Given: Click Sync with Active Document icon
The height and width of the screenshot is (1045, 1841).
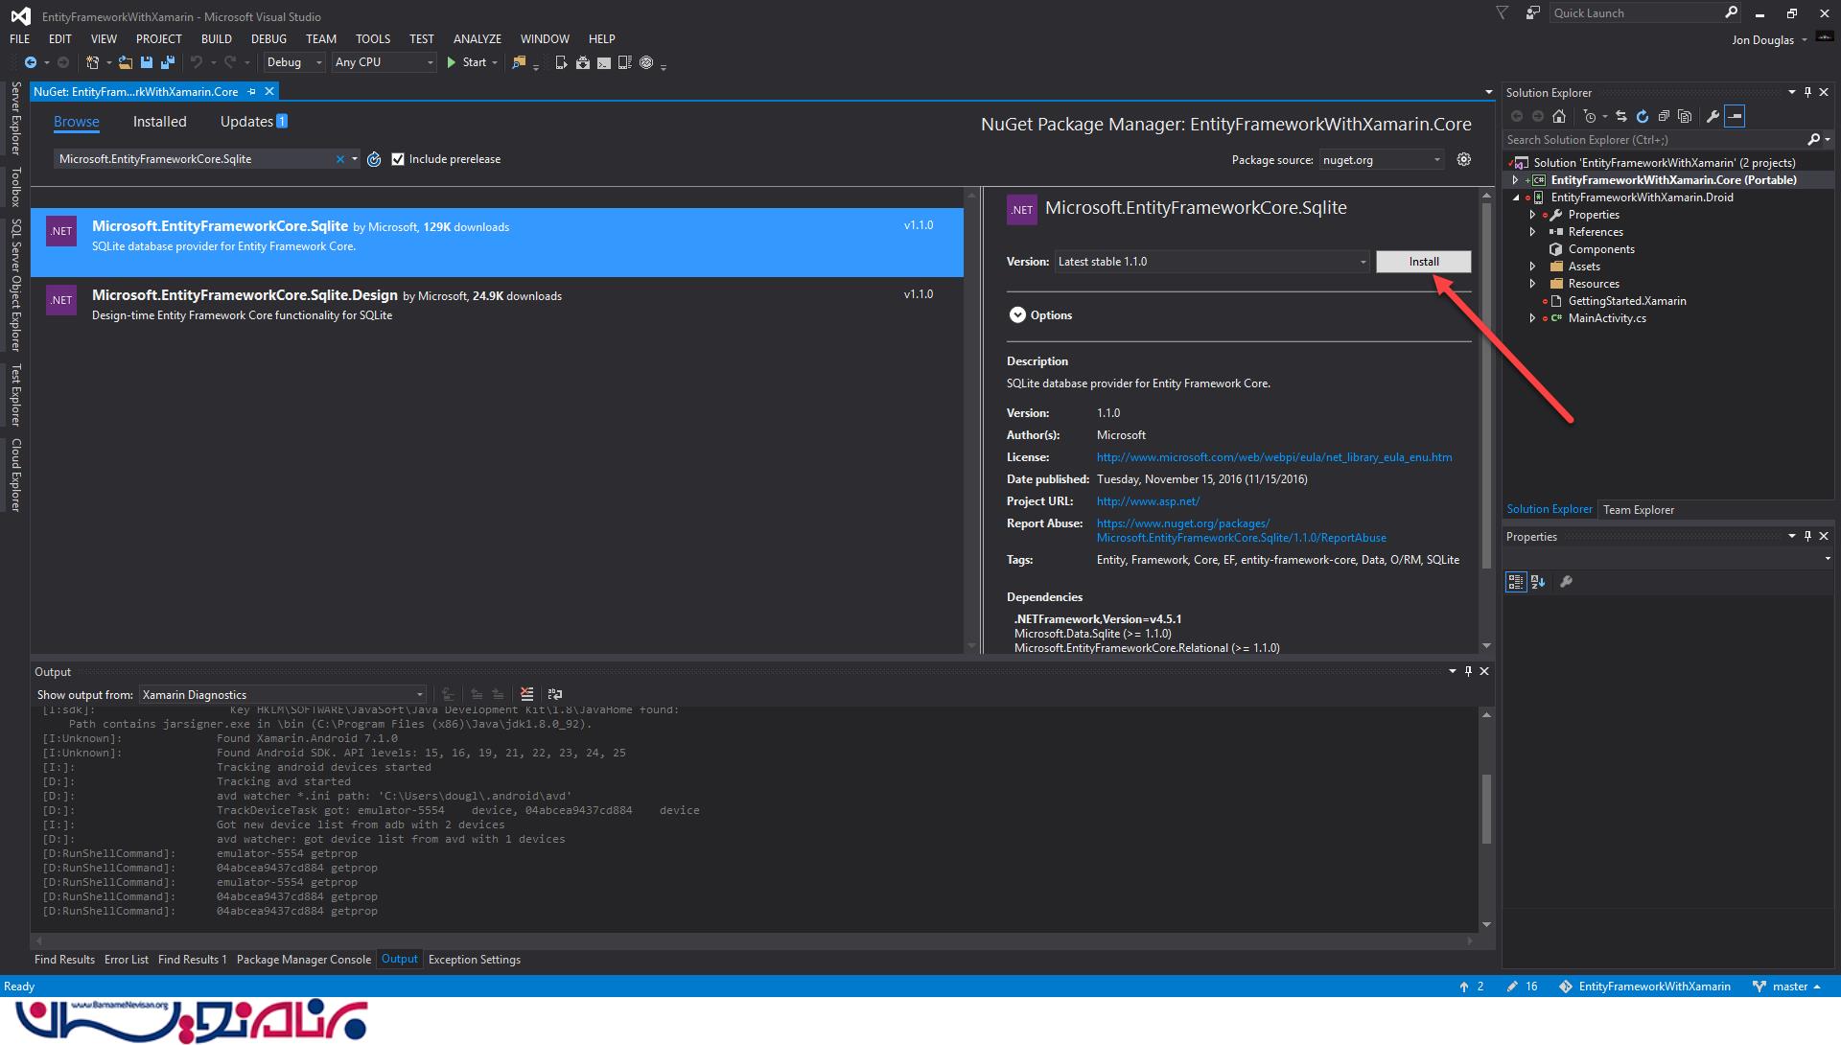Looking at the screenshot, I should tap(1621, 117).
